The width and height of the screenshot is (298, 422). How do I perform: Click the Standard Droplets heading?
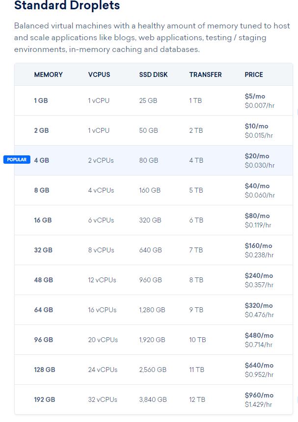click(x=67, y=6)
